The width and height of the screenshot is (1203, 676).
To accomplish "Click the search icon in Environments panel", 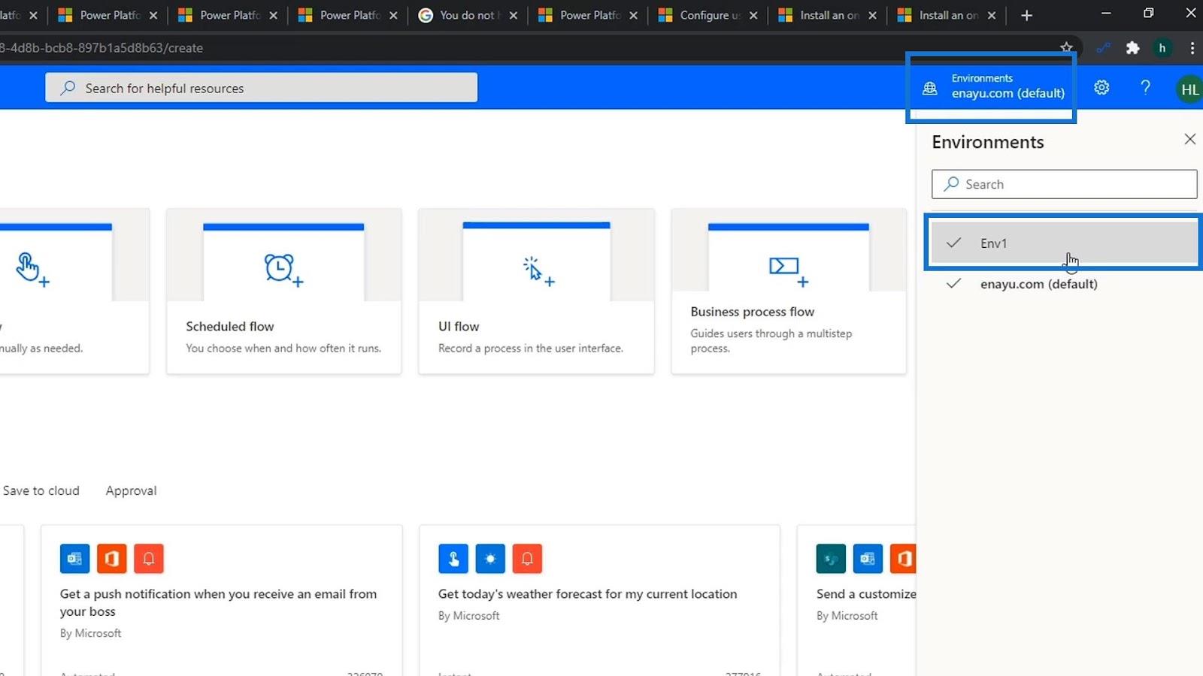I will 951,183.
